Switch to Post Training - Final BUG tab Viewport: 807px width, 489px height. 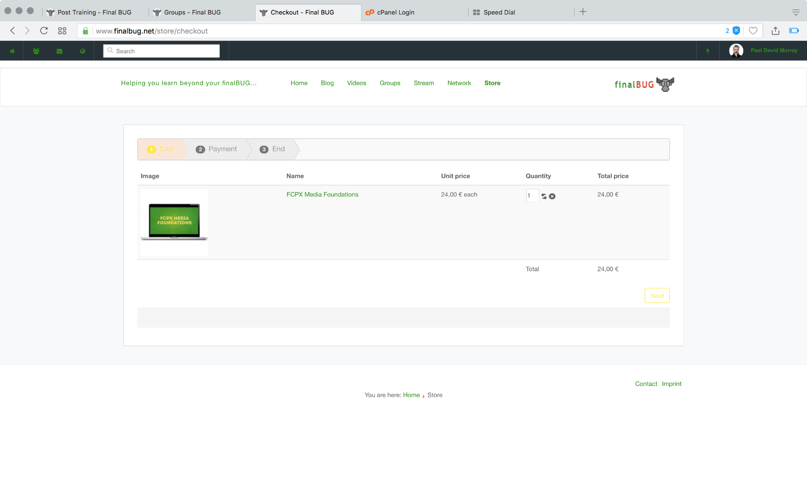[94, 12]
